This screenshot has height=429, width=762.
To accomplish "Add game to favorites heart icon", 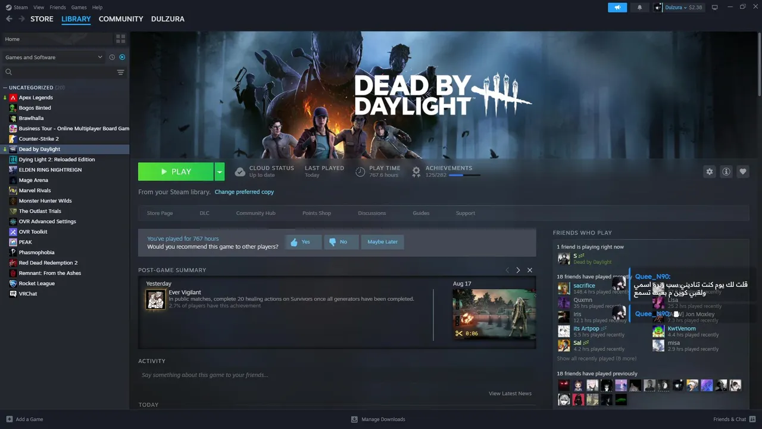I will click(742, 172).
